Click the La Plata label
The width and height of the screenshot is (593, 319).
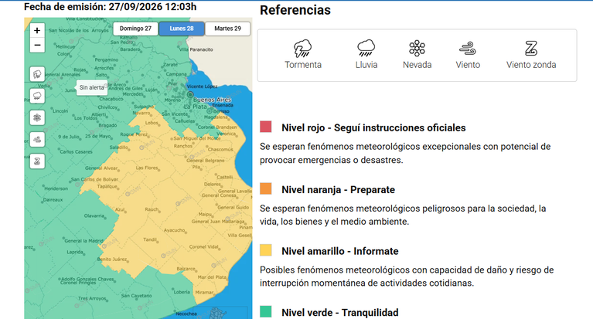pyautogui.click(x=196, y=107)
